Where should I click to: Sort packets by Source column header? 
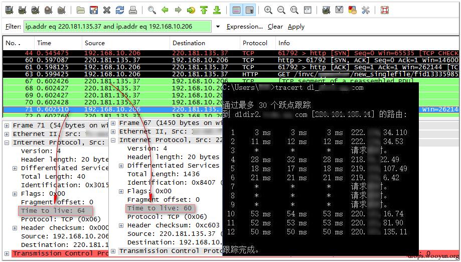click(x=95, y=43)
